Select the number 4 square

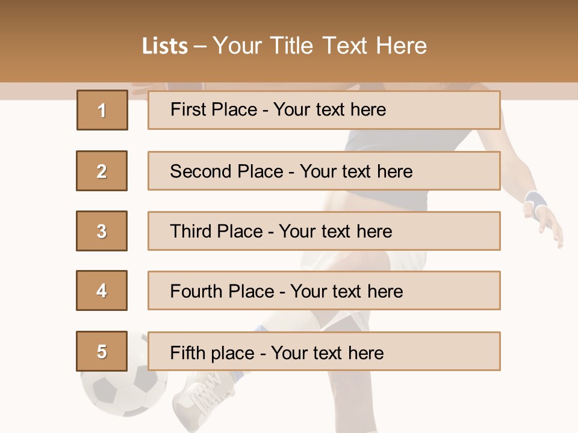click(102, 290)
